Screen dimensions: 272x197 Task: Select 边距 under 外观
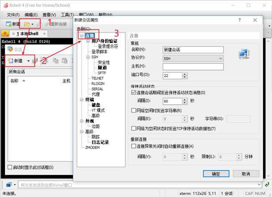(96, 126)
